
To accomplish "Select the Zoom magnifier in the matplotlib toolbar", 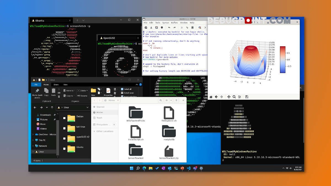I will (234, 97).
